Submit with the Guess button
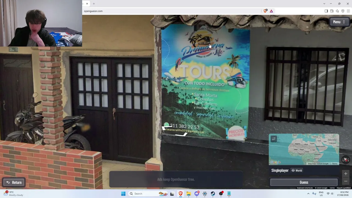 point(304,182)
